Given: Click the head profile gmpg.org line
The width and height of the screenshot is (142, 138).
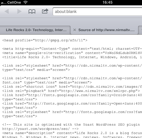Looking at the screenshot, I should coord(45,40).
